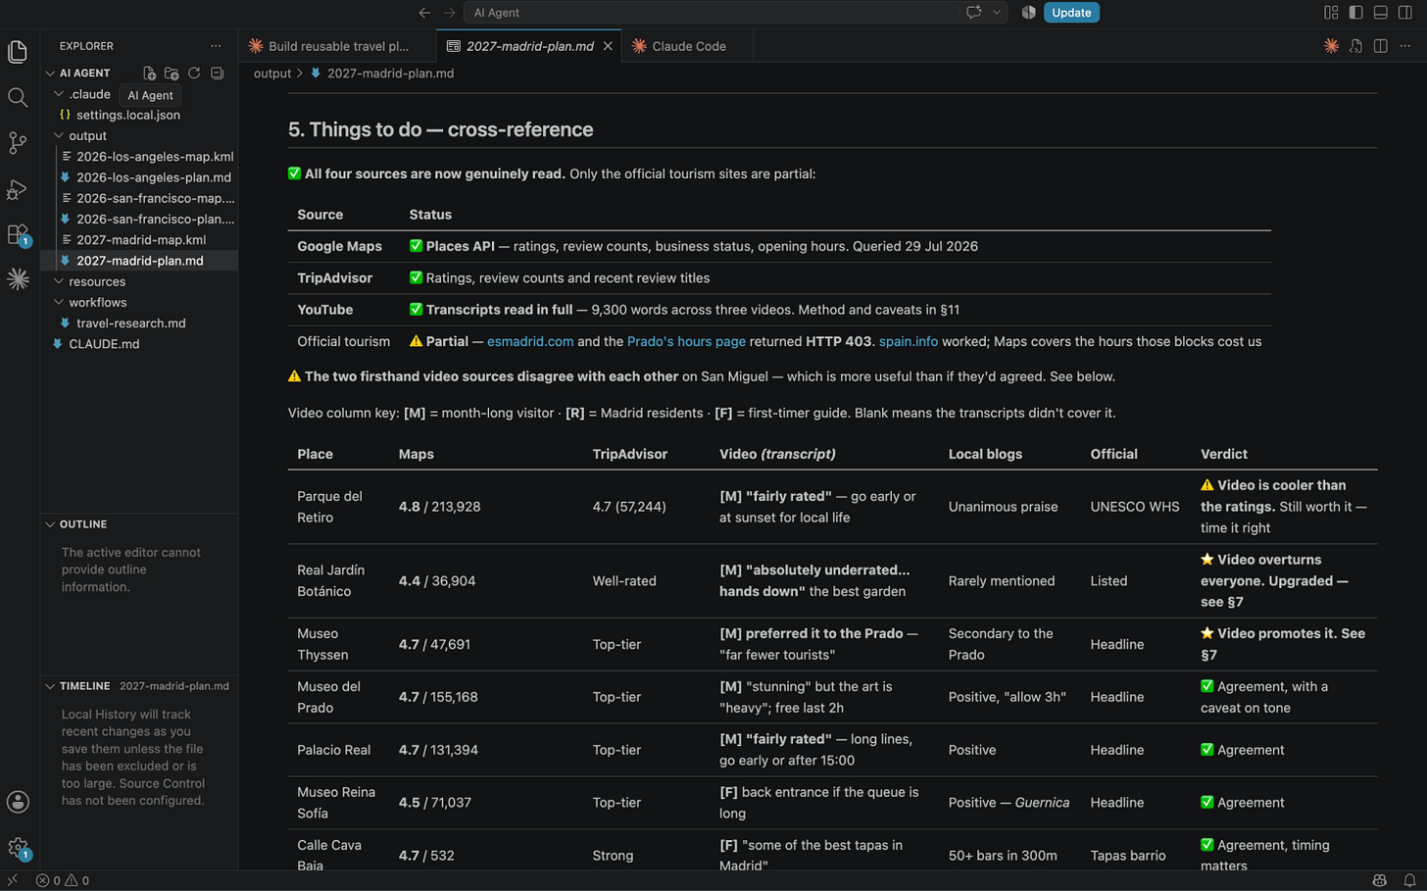Create a new folder in AI AGENT explorer

pyautogui.click(x=172, y=74)
